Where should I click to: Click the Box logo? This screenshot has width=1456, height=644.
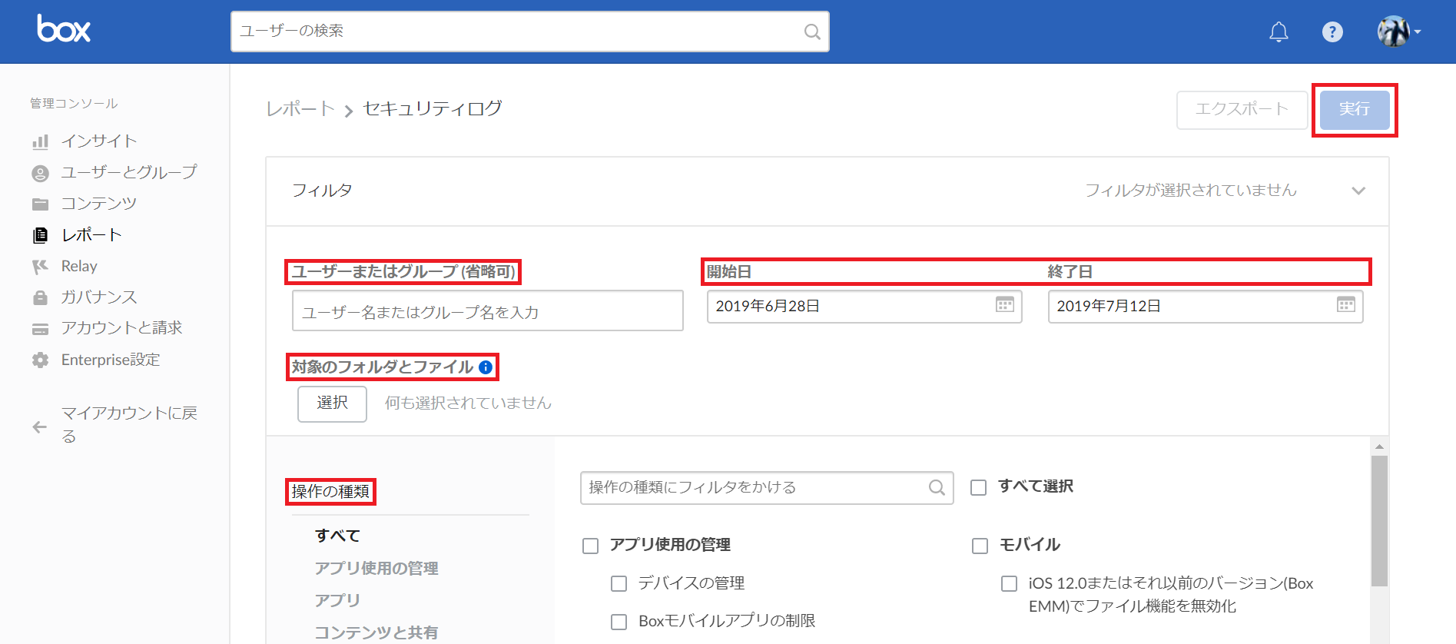[x=64, y=29]
